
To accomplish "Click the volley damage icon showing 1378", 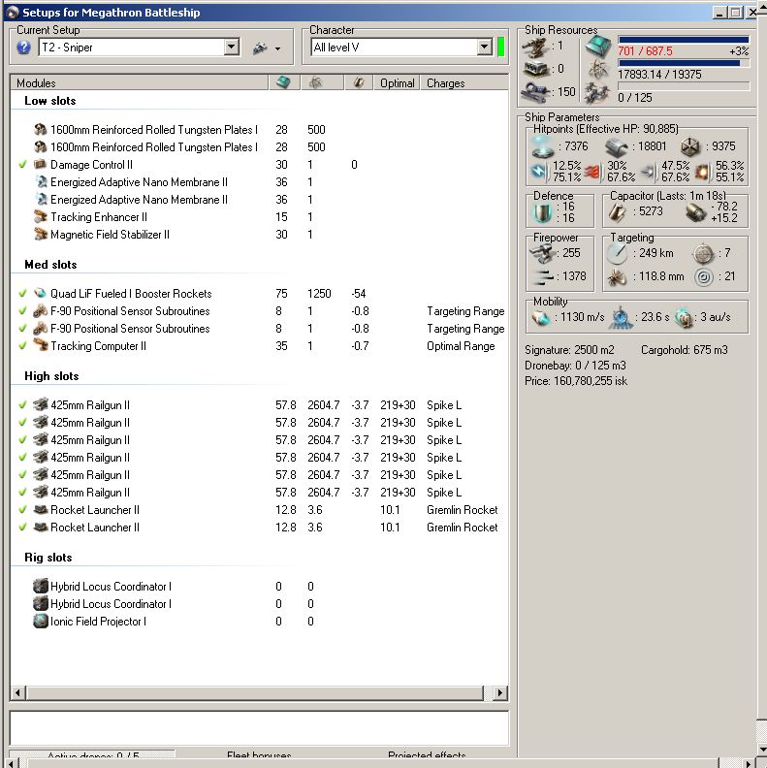I will coord(542,276).
